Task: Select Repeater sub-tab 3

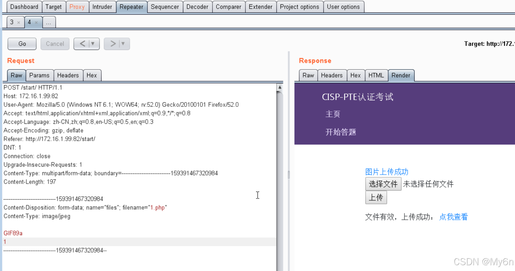Action: coord(12,22)
